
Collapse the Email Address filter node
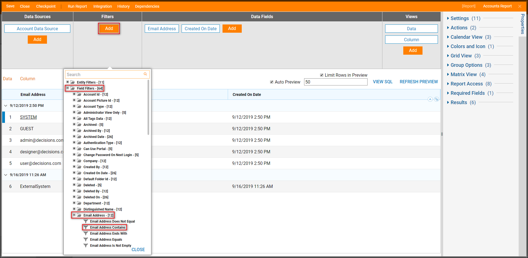click(x=74, y=215)
